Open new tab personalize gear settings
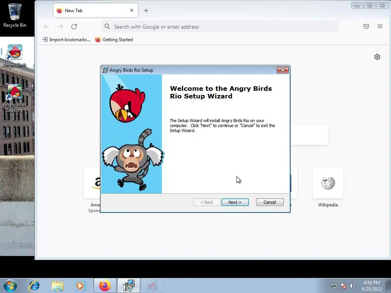 tap(377, 57)
